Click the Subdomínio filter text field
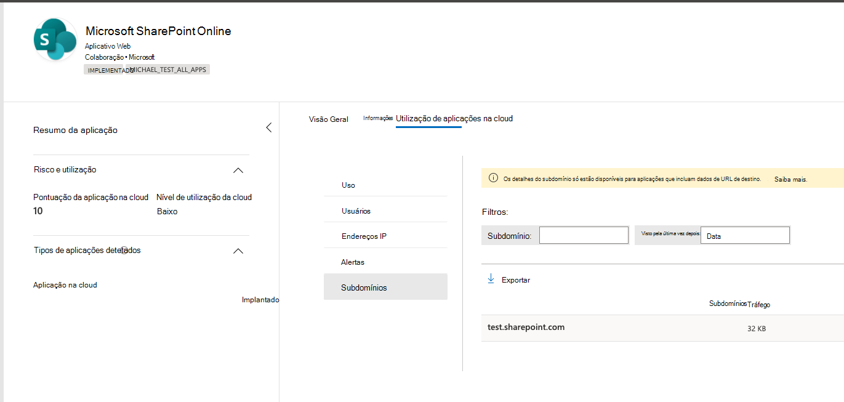The image size is (844, 402). coord(583,235)
